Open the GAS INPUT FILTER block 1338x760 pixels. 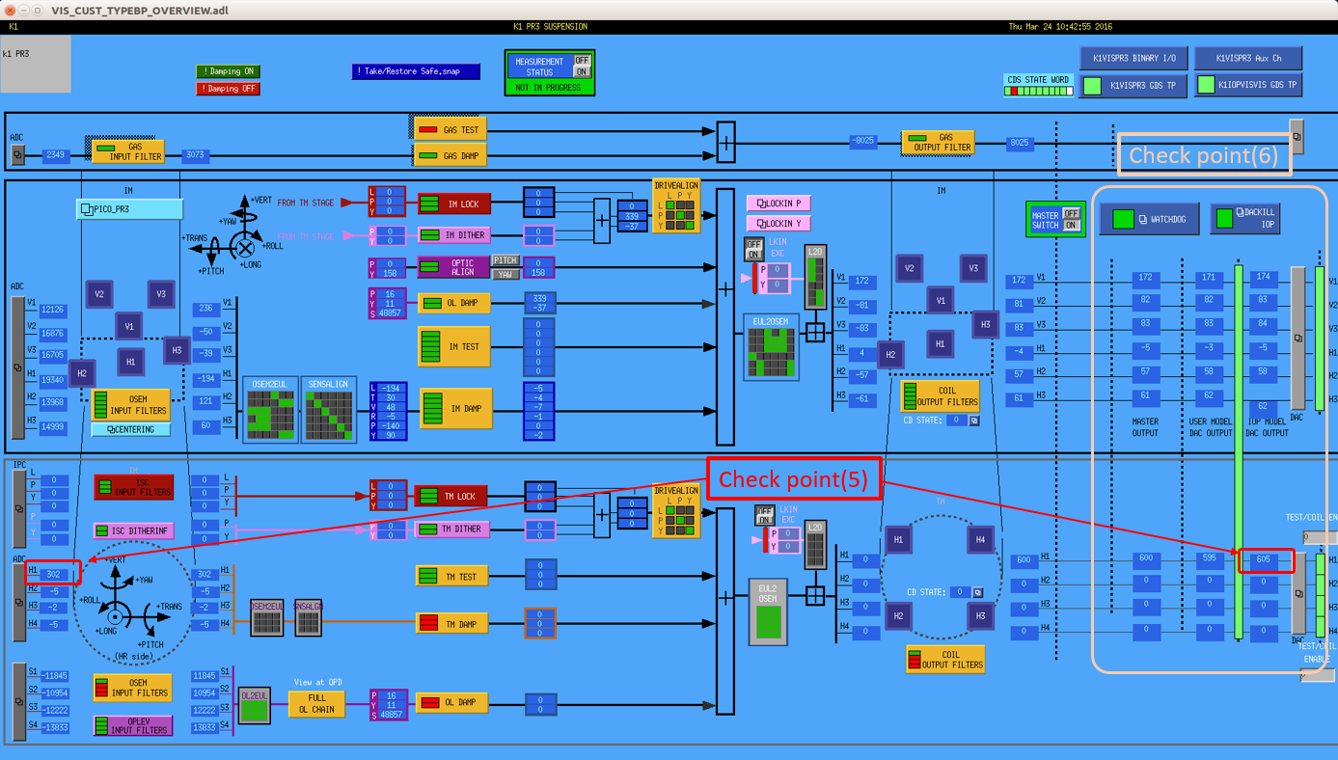pyautogui.click(x=129, y=152)
